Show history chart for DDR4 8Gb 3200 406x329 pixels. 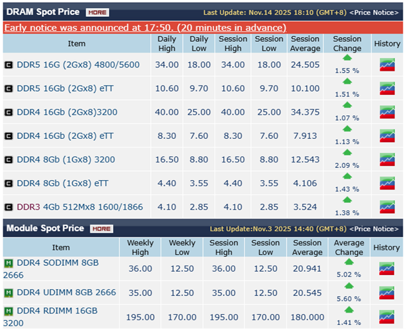tap(386, 159)
